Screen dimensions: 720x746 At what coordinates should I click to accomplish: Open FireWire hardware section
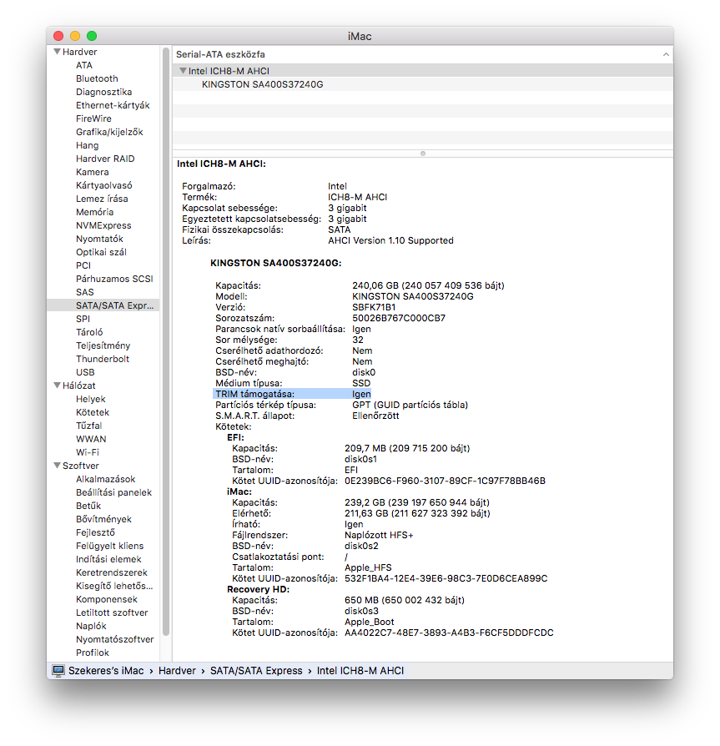[93, 118]
